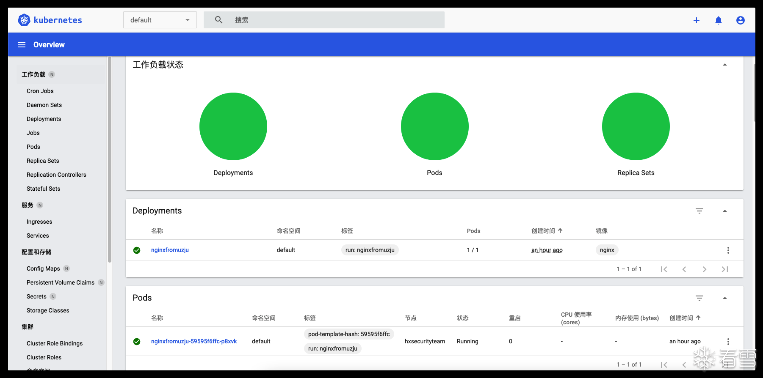Screen dimensions: 763x378
Task: Select Cron Jobs in the sidebar
Action: (40, 91)
